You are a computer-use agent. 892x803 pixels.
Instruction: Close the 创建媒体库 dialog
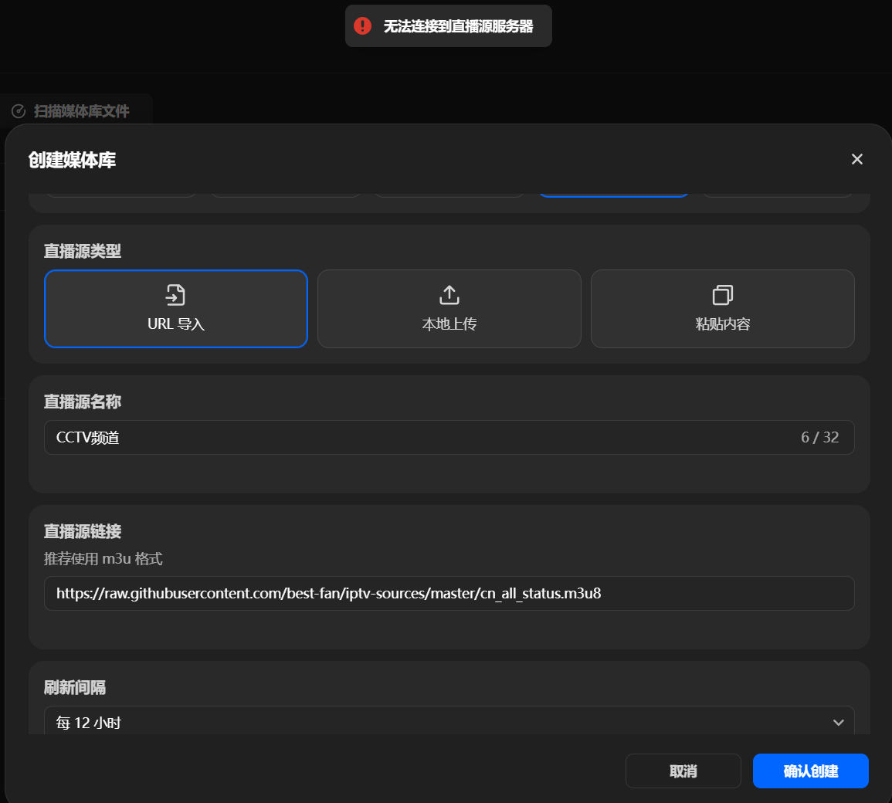(856, 159)
